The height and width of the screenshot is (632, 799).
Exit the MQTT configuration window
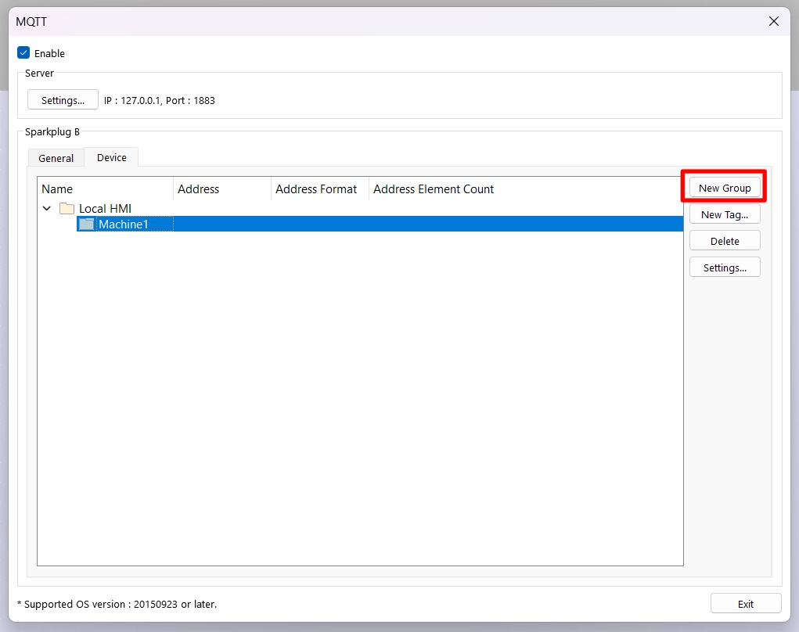(744, 603)
